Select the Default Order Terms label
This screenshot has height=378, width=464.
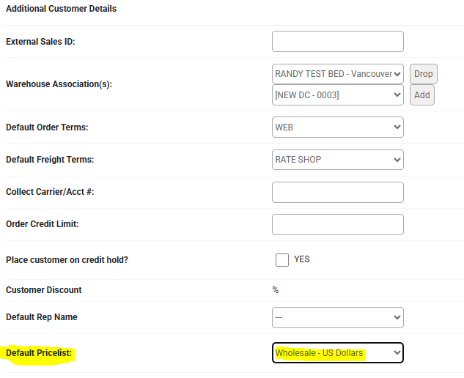(47, 127)
